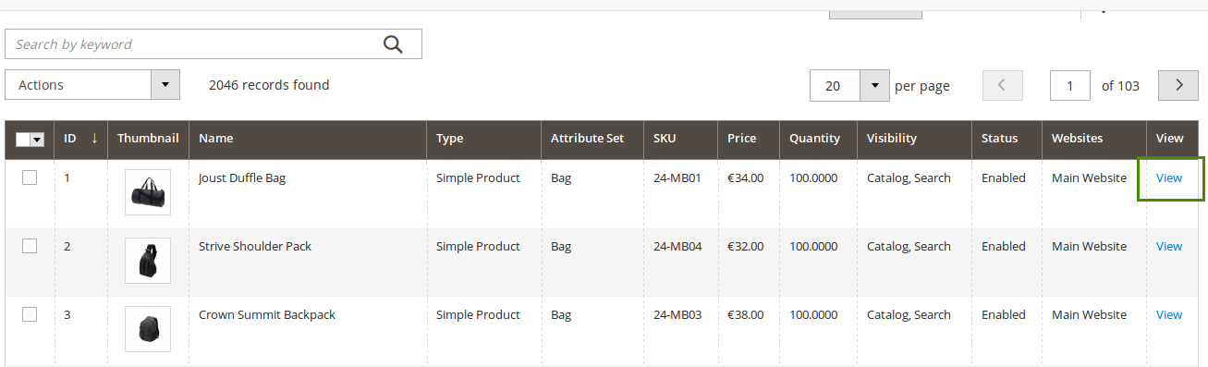Sort by the Visibility column header
The width and height of the screenshot is (1208, 367).
point(914,139)
